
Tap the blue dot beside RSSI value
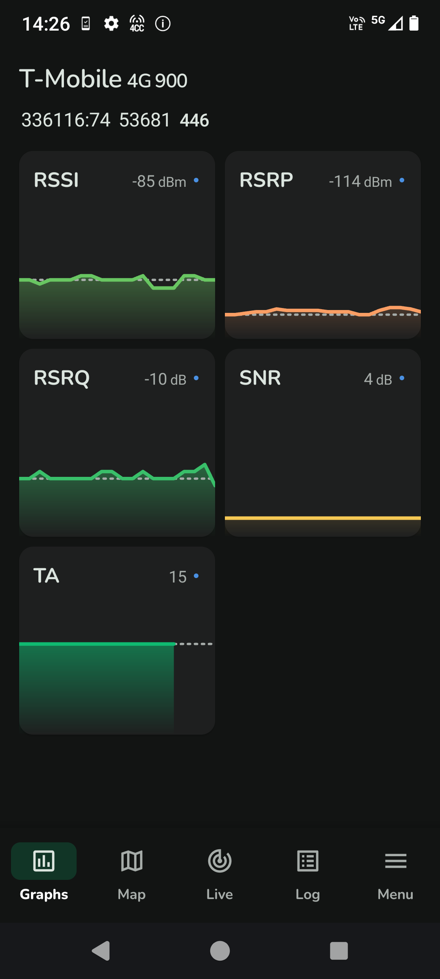196,180
